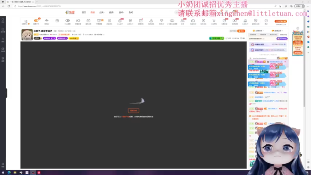Open Windows Start menu on taskbar

[3, 173]
